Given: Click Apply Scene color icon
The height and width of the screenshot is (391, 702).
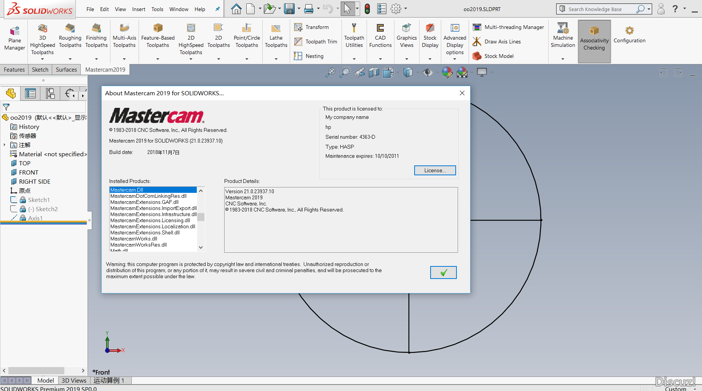Looking at the screenshot, I should tap(462, 72).
